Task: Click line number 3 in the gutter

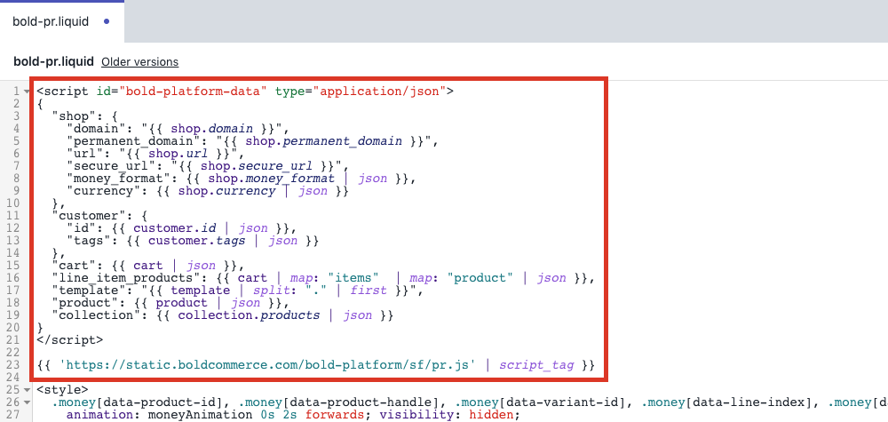Action: (16, 116)
